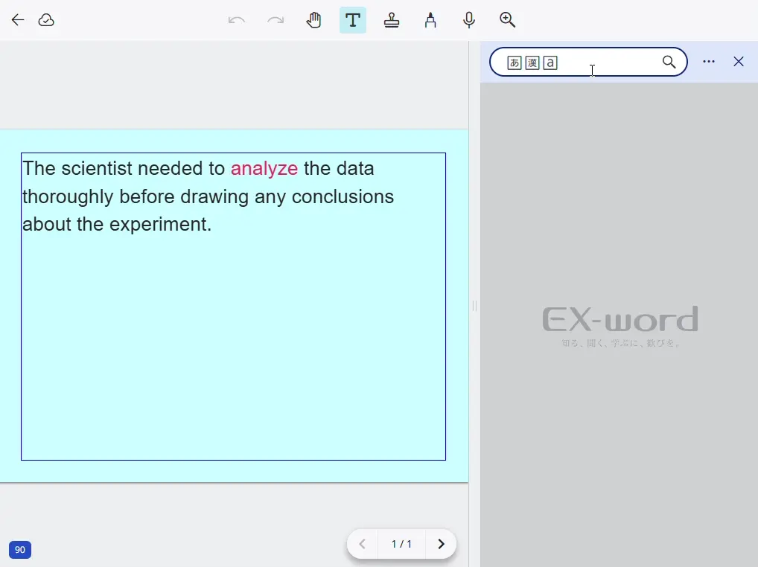Go to the next page
This screenshot has height=567, width=758.
(x=441, y=544)
